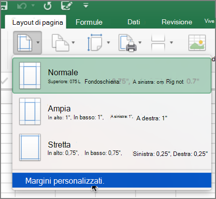Select the Normale margin preset
Screen dimensions: 216x199
[x=112, y=76]
